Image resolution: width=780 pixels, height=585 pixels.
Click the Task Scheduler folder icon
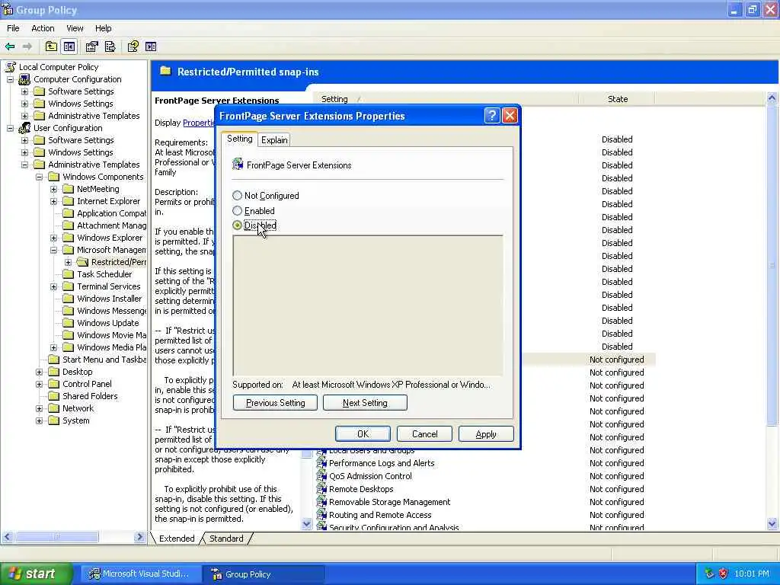68,274
